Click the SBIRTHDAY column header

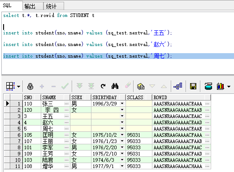tap(108, 97)
